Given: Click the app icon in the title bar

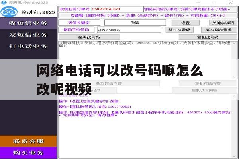Looking at the screenshot, I should point(4,2).
